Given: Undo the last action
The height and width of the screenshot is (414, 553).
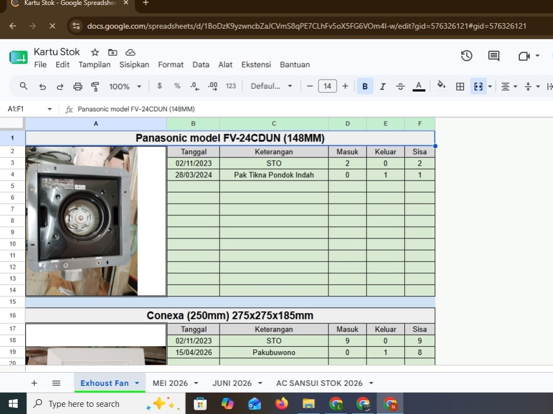Looking at the screenshot, I should click(43, 86).
